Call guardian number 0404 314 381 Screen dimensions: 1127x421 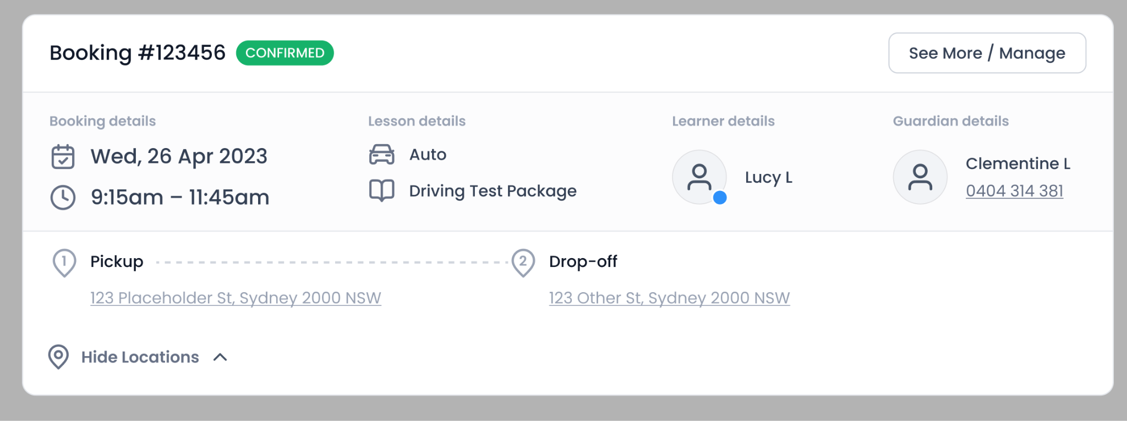click(1014, 191)
